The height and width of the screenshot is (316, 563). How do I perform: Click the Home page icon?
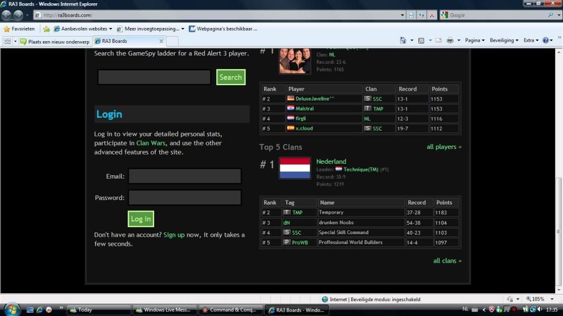click(x=403, y=41)
